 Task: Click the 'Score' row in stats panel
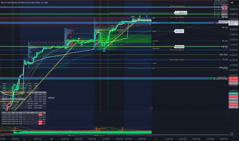click(x=13, y=84)
